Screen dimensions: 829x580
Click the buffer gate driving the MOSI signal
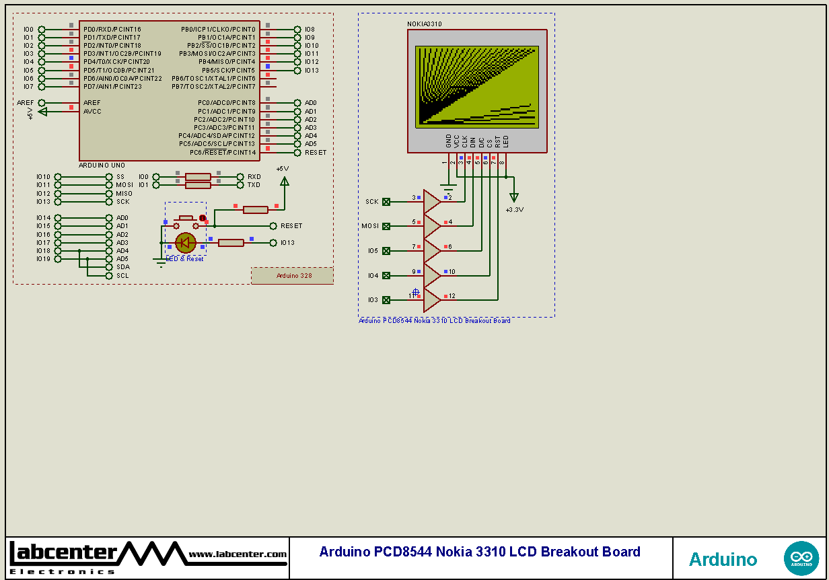point(431,225)
